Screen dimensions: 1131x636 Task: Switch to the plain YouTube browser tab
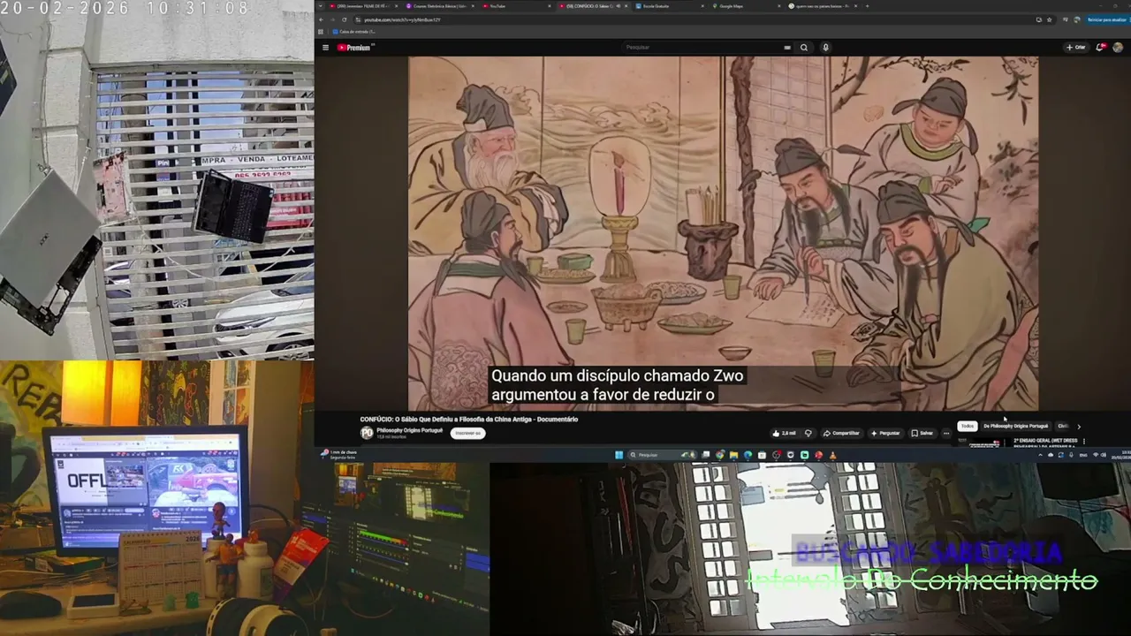(517, 6)
